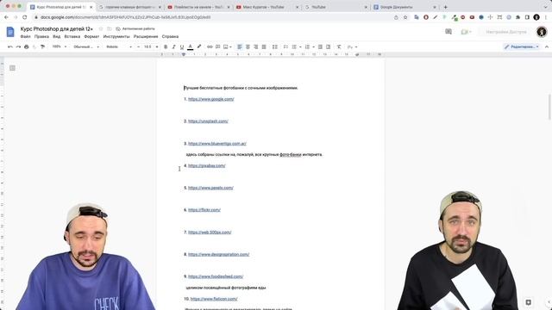Open the Google account avatar
This screenshot has height=310, width=552.
(542, 32)
